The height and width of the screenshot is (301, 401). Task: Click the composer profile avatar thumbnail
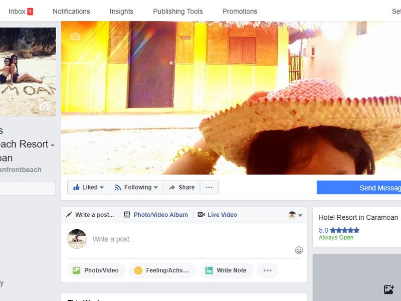[x=77, y=239]
